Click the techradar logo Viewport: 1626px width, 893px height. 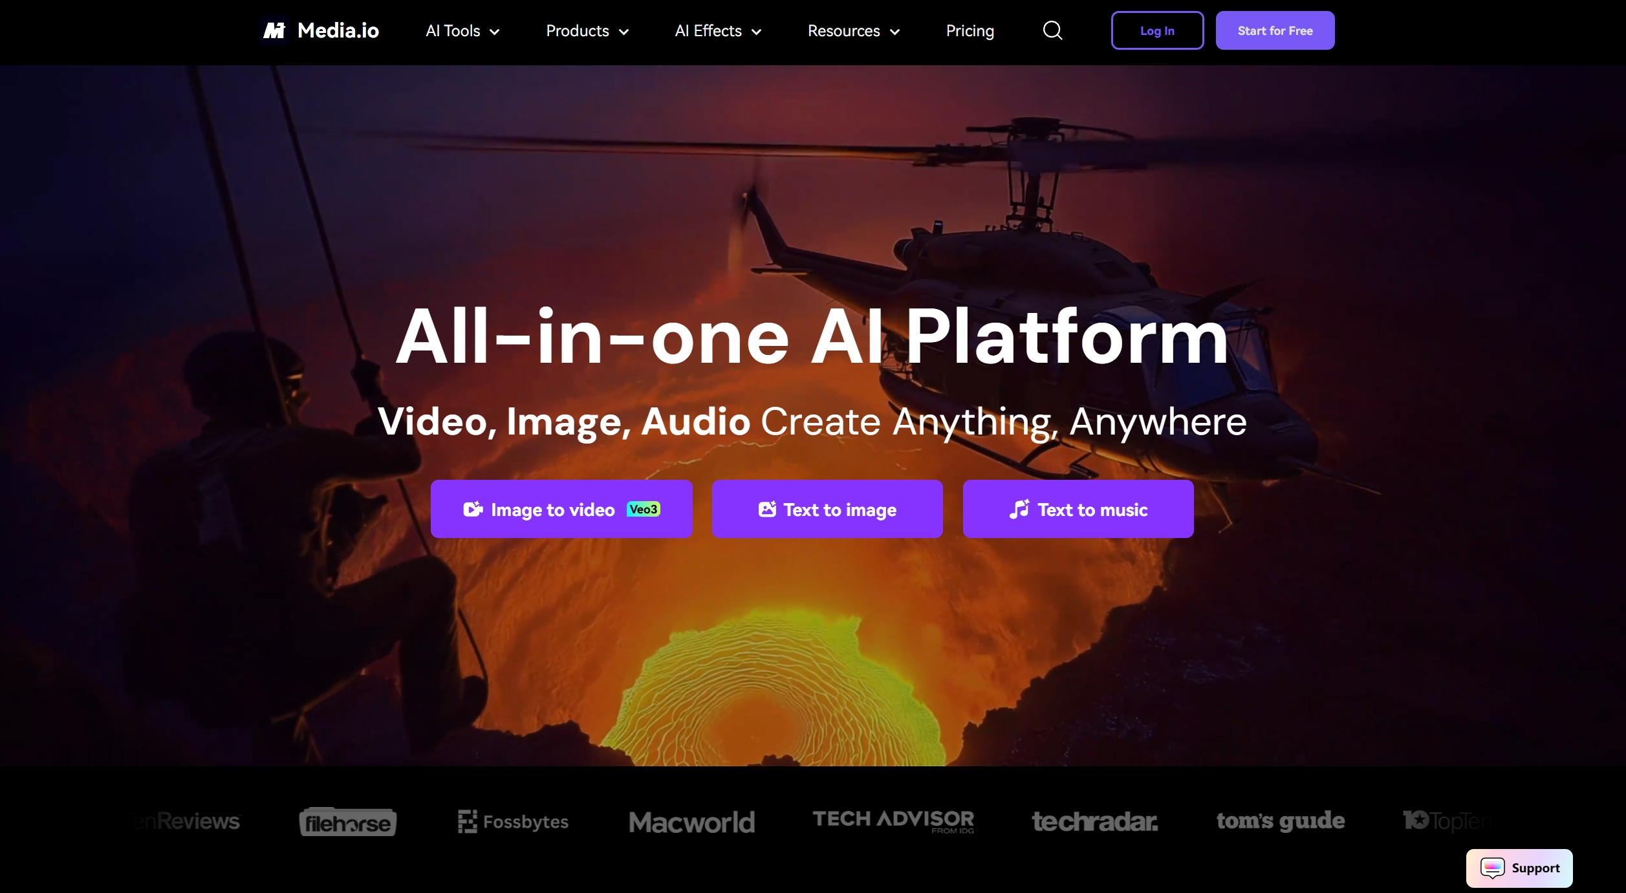tap(1094, 821)
